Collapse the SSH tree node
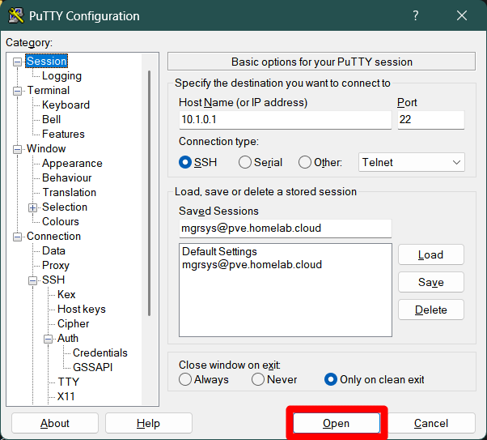This screenshot has height=440, width=487. pos(32,280)
